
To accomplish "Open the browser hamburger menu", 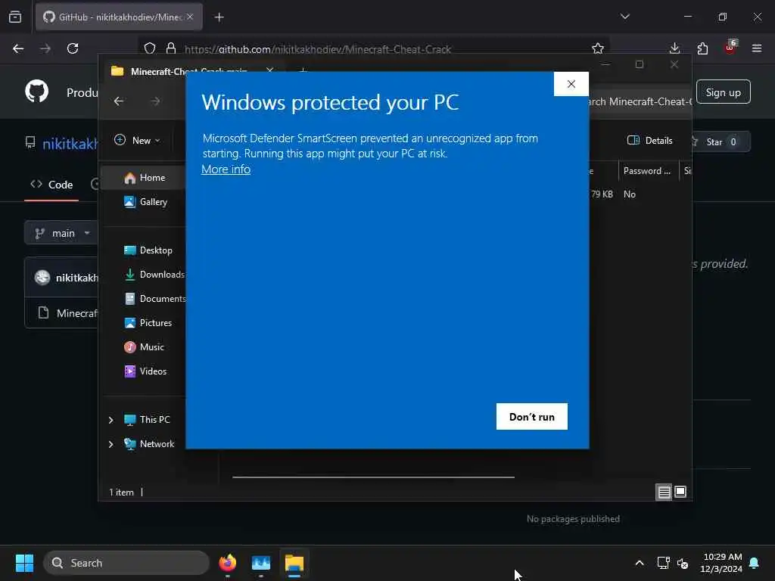I will tap(757, 48).
